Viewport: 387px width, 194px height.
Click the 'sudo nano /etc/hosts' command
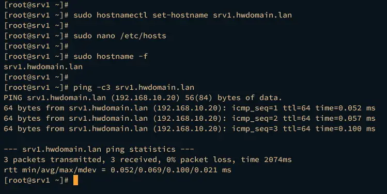pos(120,36)
